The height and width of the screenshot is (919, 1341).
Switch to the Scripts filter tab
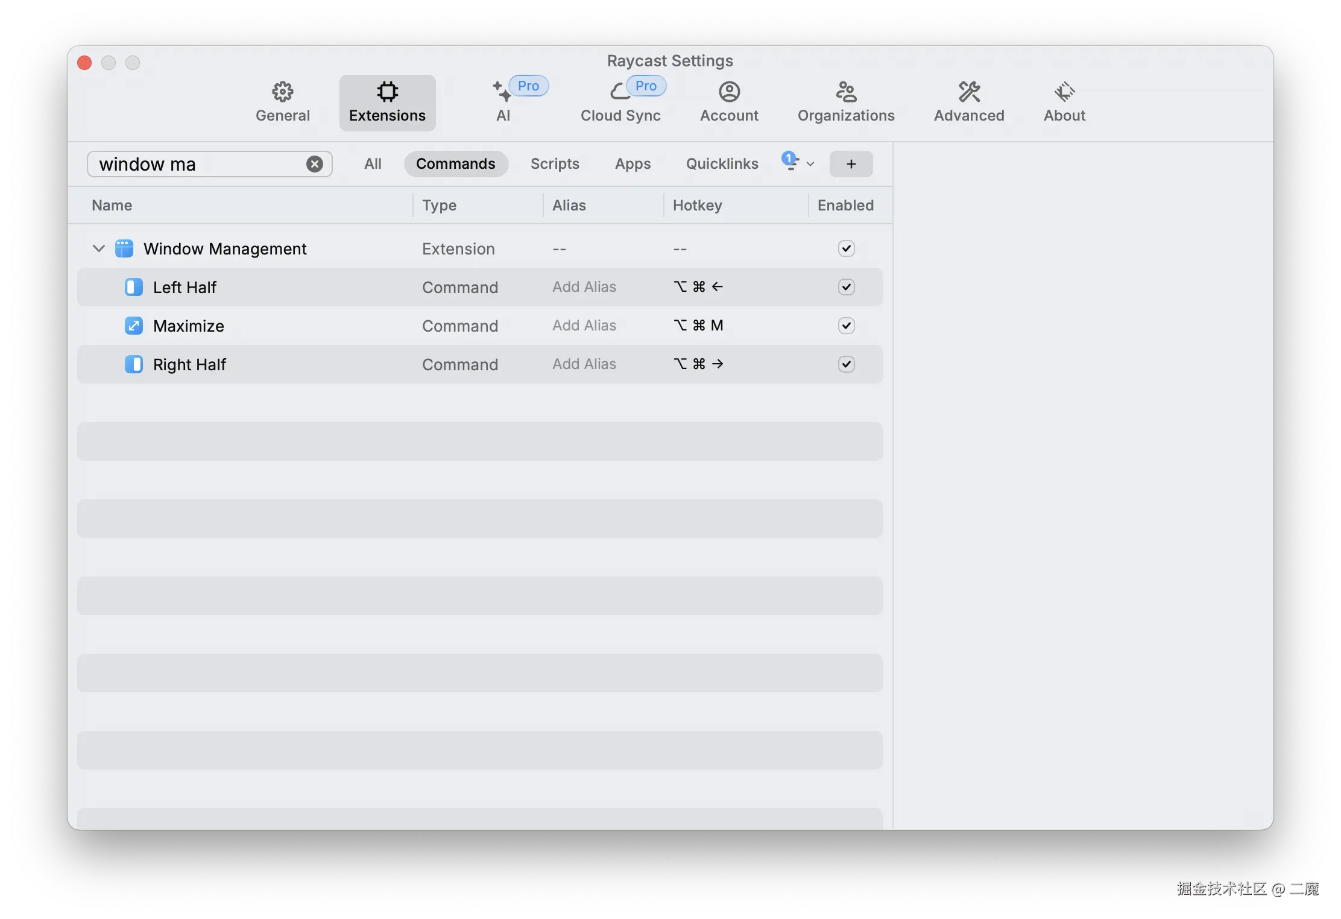tap(554, 164)
